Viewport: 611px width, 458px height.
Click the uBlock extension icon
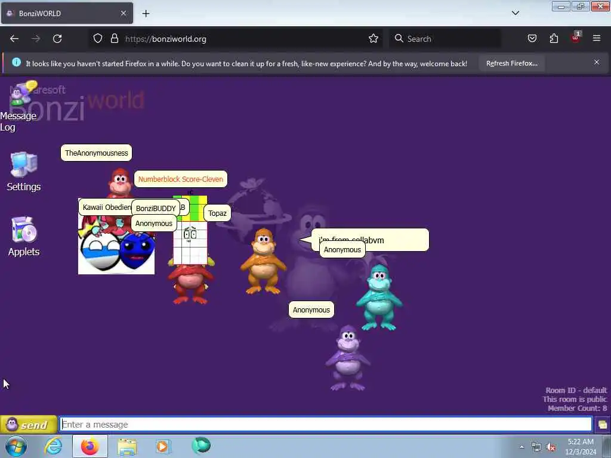576,38
